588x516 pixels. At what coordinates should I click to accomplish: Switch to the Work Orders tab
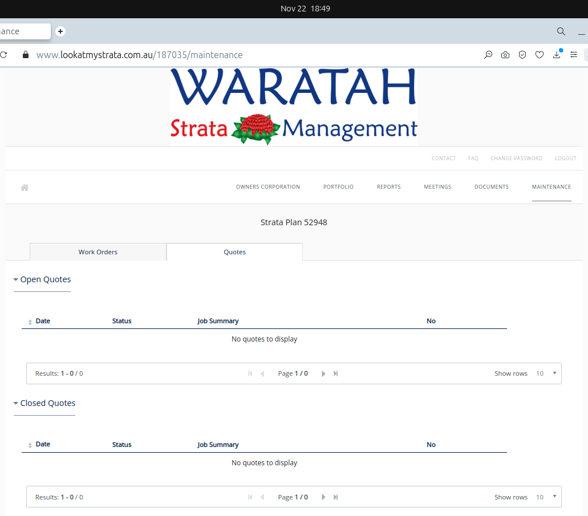click(x=98, y=252)
